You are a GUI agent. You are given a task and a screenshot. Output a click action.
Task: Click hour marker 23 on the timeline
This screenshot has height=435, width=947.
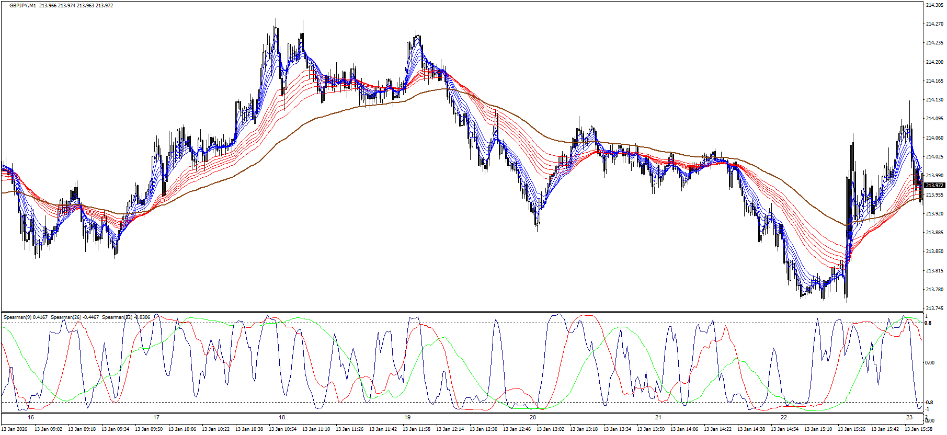point(909,417)
